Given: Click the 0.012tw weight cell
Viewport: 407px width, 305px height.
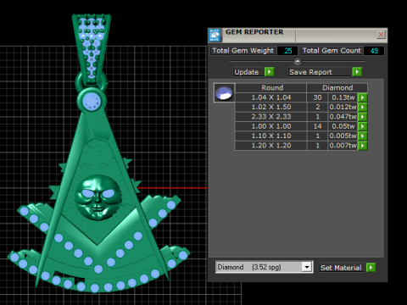Looking at the screenshot, I should coord(343,107).
